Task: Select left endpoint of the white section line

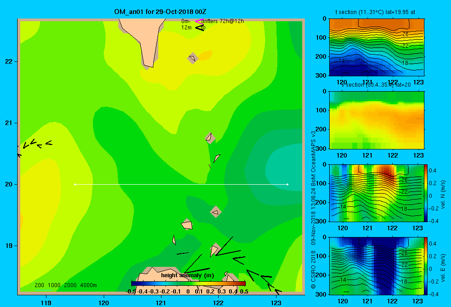Action: pyautogui.click(x=75, y=184)
